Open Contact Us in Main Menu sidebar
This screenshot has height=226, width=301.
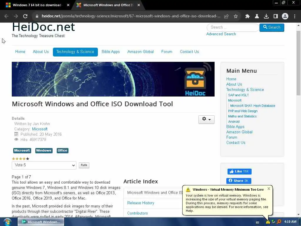(x=236, y=143)
